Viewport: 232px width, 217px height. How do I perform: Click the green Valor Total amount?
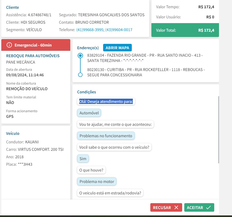click(x=206, y=30)
